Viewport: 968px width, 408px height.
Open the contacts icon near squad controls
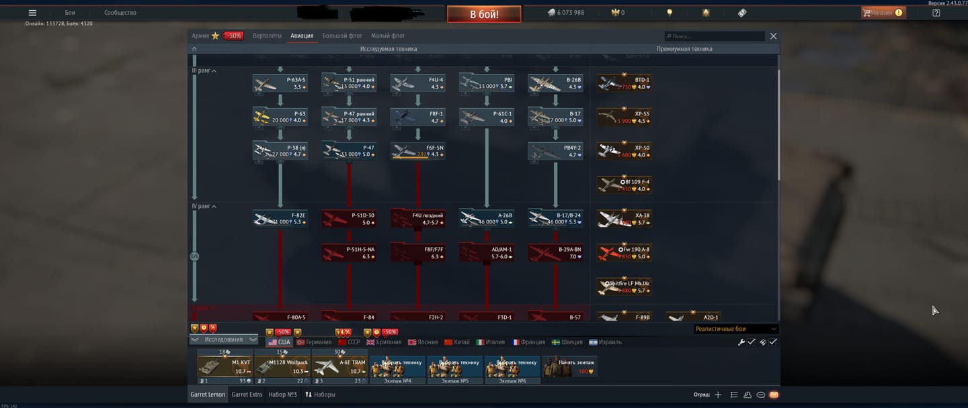point(747,395)
